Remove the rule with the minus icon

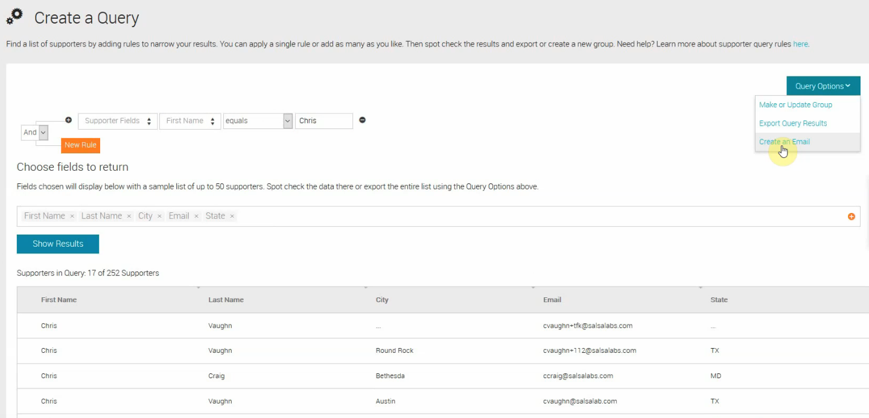[x=362, y=120]
